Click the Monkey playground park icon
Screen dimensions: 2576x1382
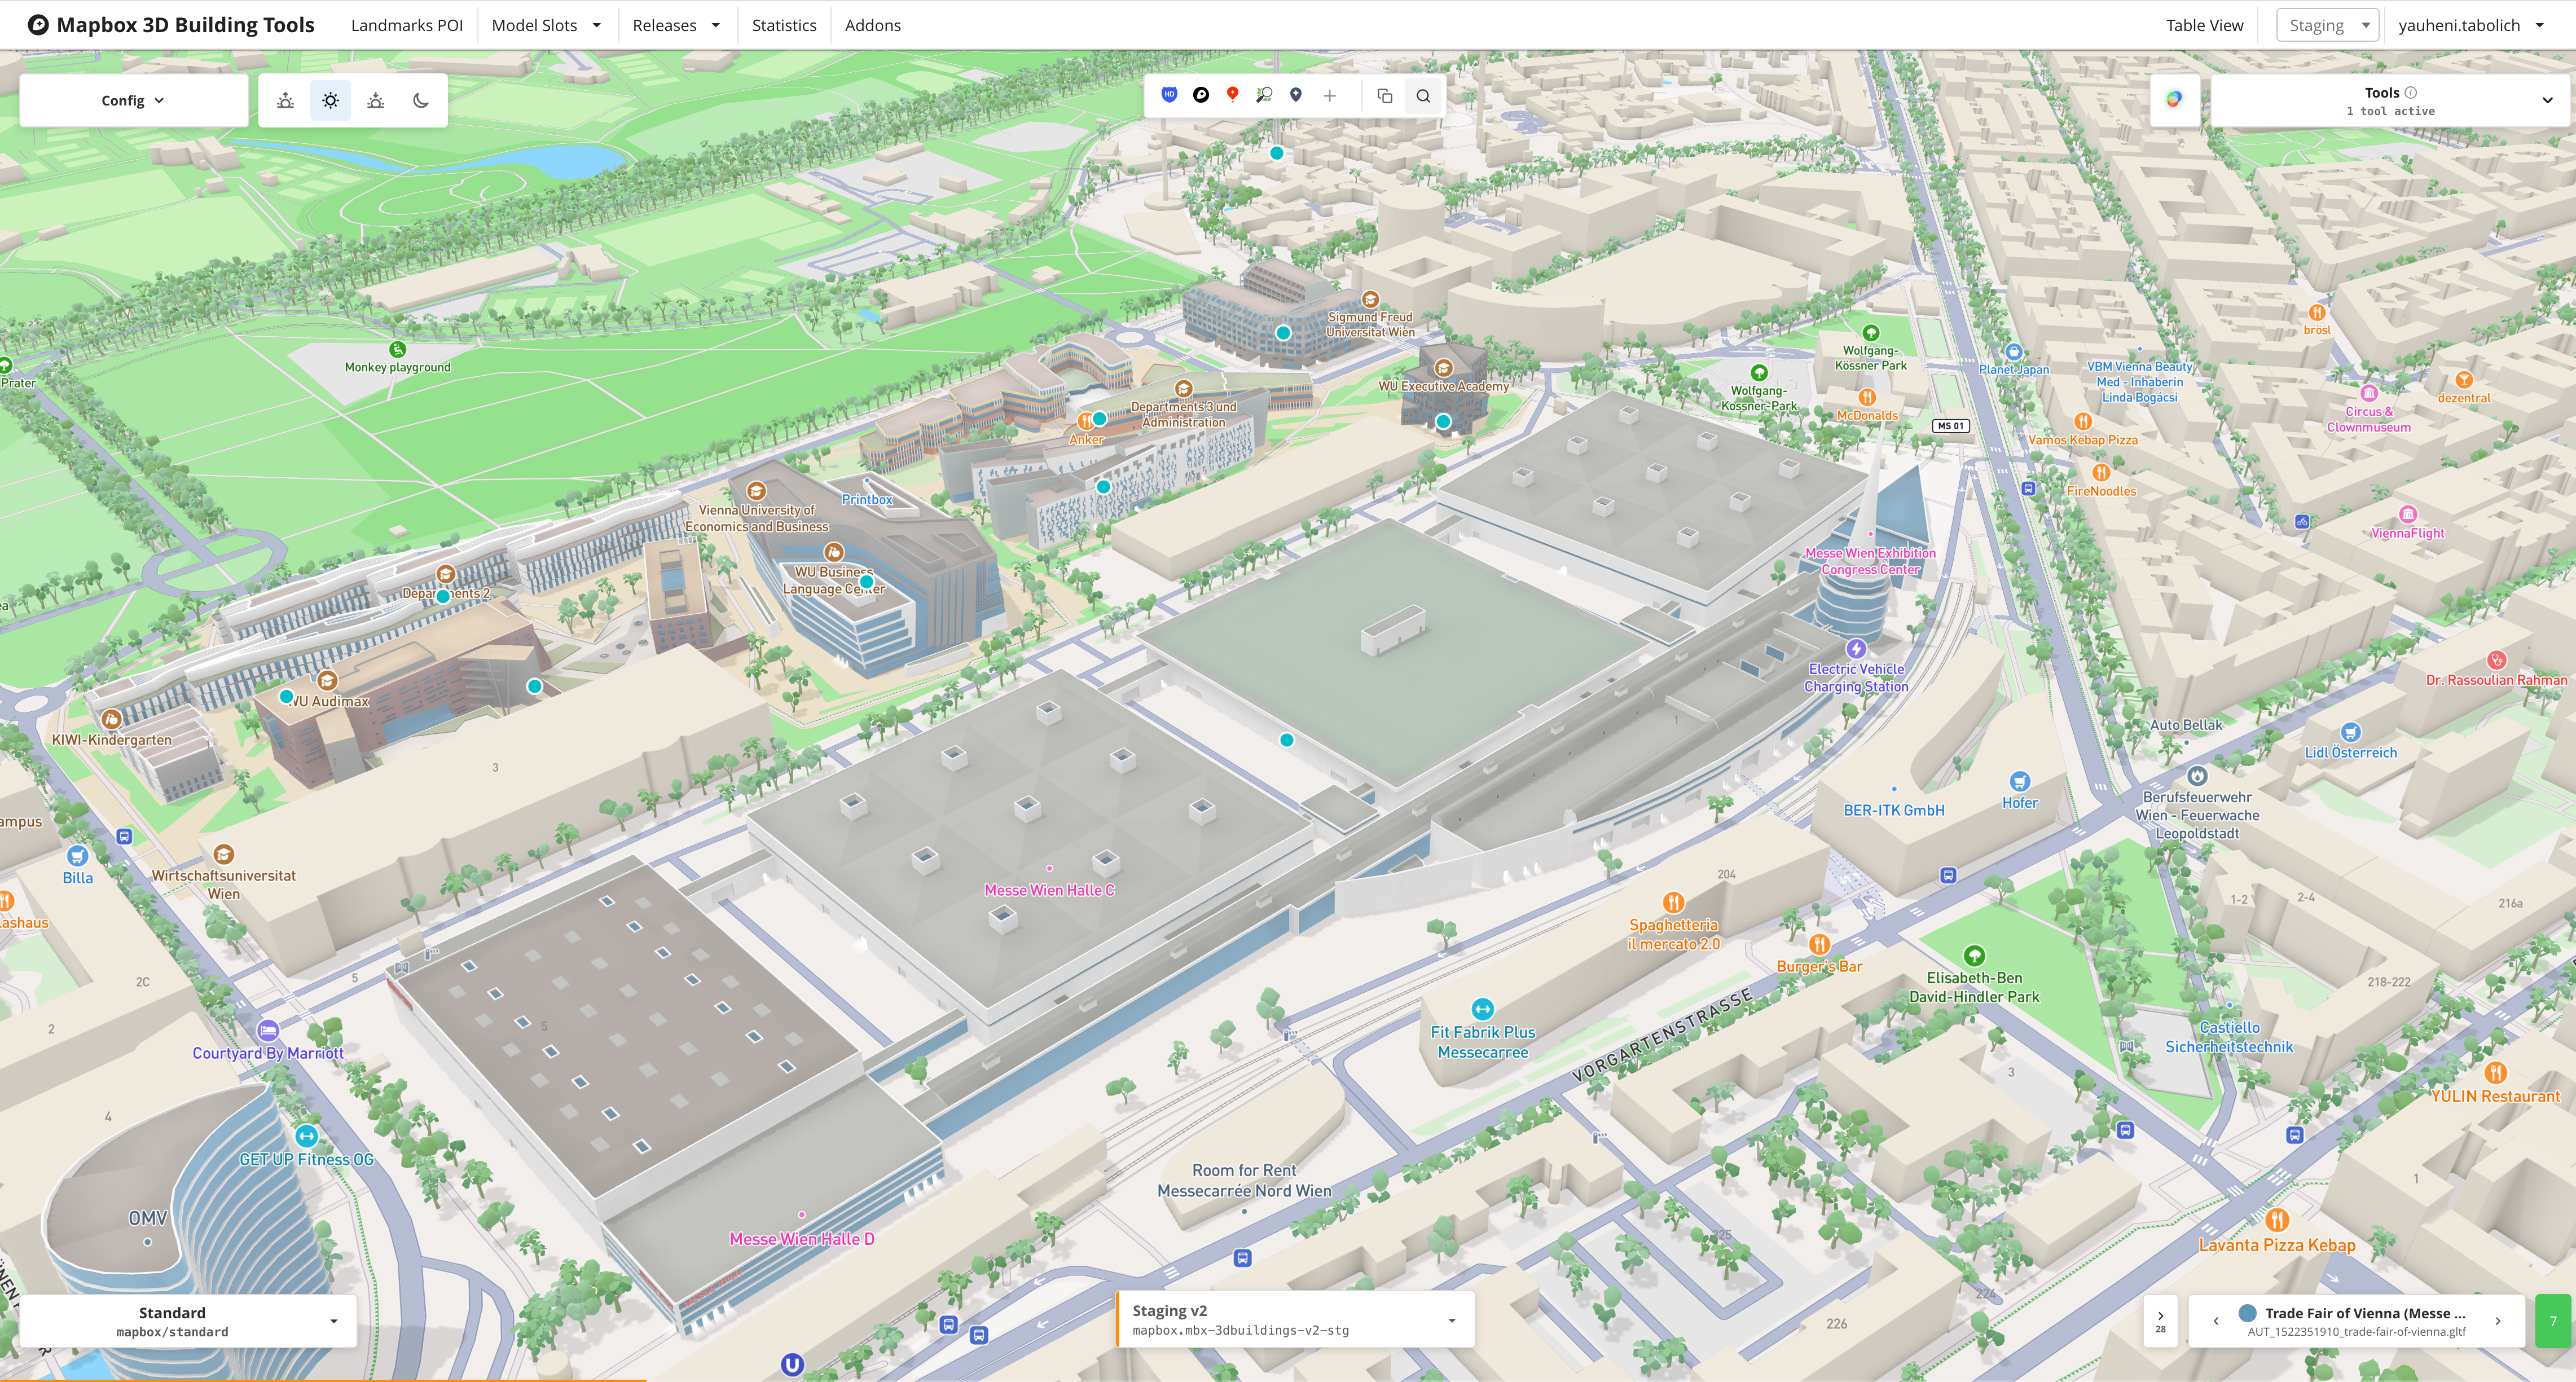pos(398,349)
